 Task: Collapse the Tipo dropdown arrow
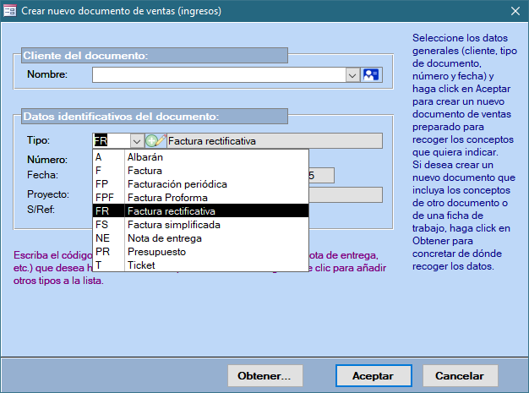136,141
